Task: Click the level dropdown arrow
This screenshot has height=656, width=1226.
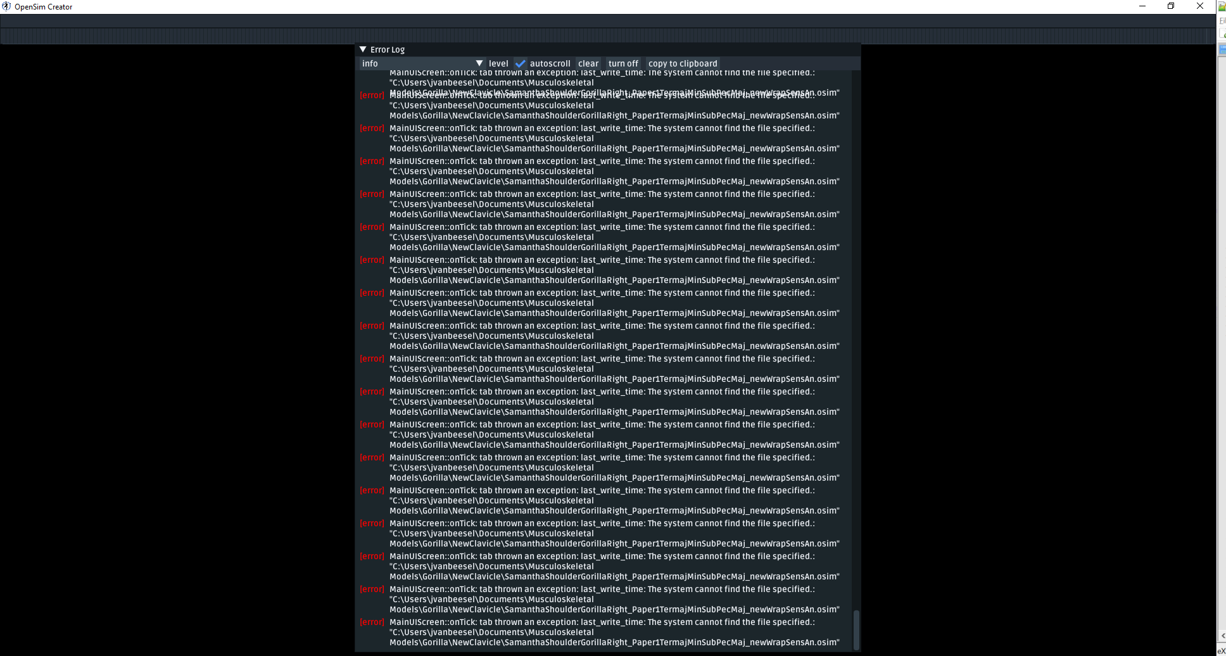Action: click(479, 63)
